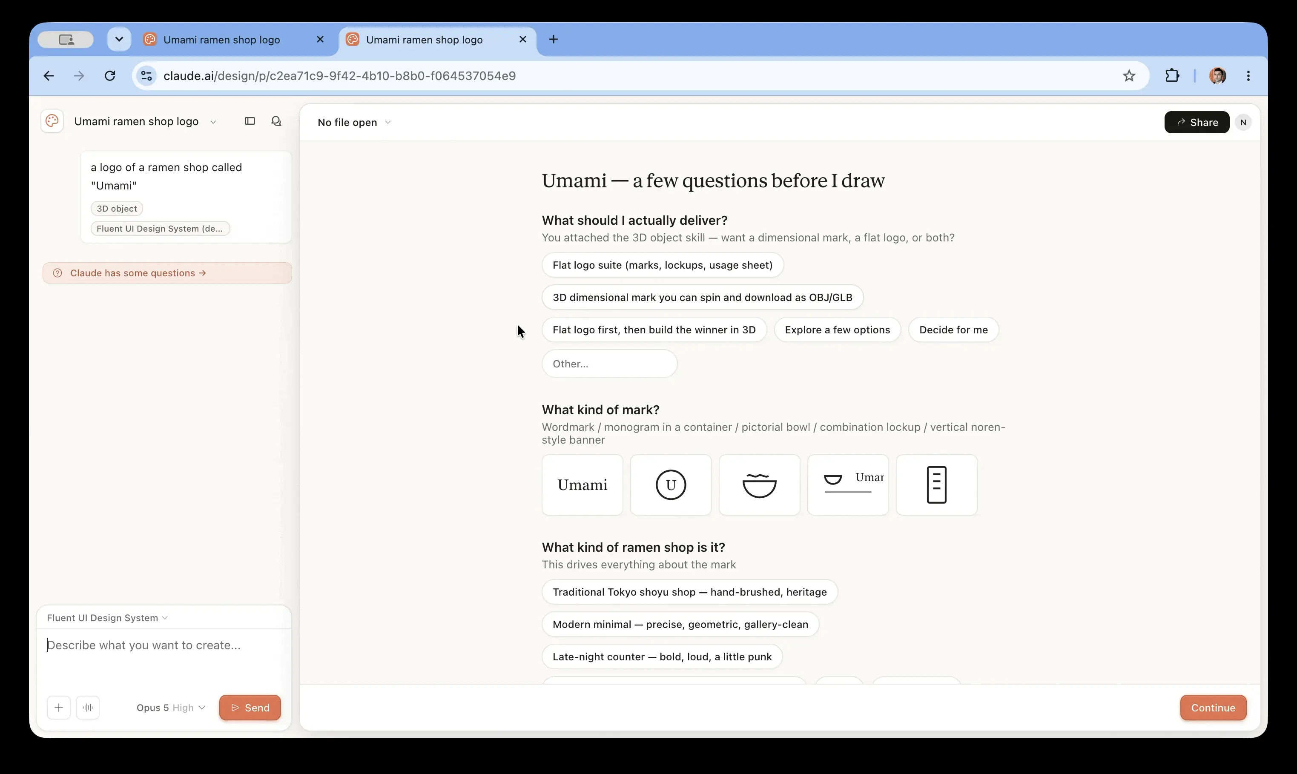Click the 'What kind of ramen shop is it?' heading
Image resolution: width=1297 pixels, height=774 pixels.
(x=633, y=547)
